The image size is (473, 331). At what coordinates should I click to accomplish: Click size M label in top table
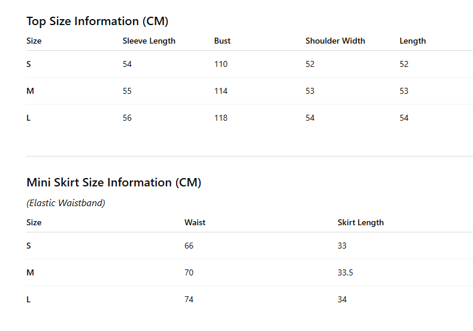(x=30, y=91)
